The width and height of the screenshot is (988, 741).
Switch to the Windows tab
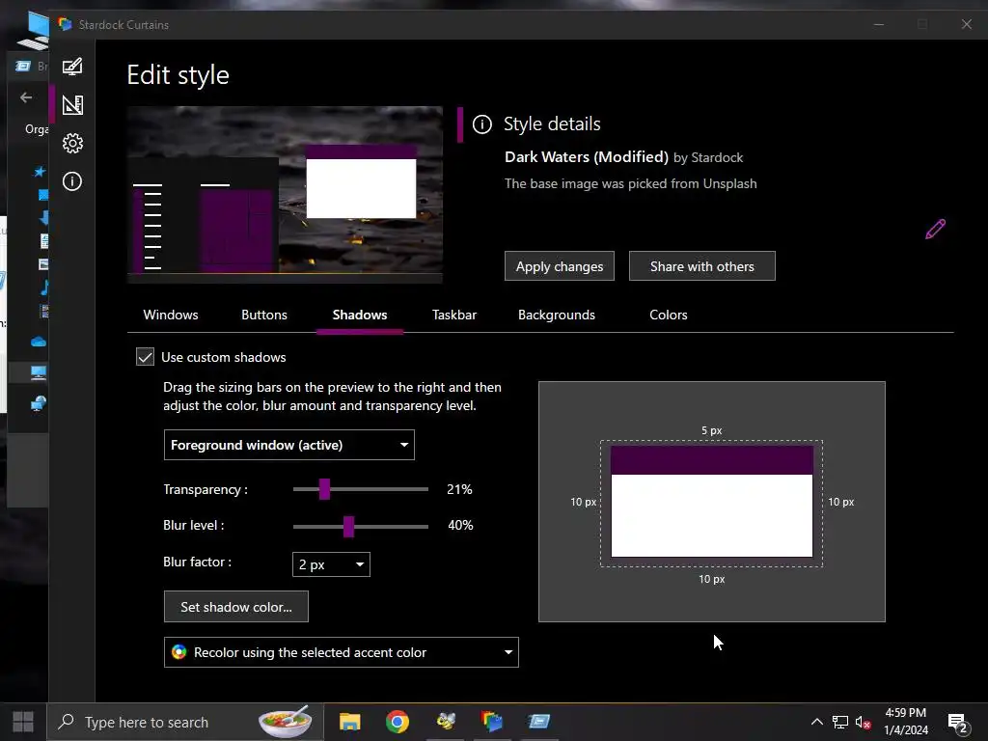coord(170,315)
